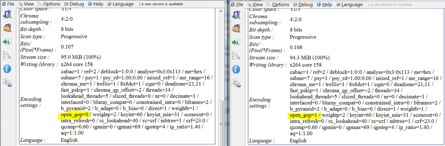Screen dimensions: 445x146
Task: Click '4:2:0' chroma value in left window
Action: point(67,19)
